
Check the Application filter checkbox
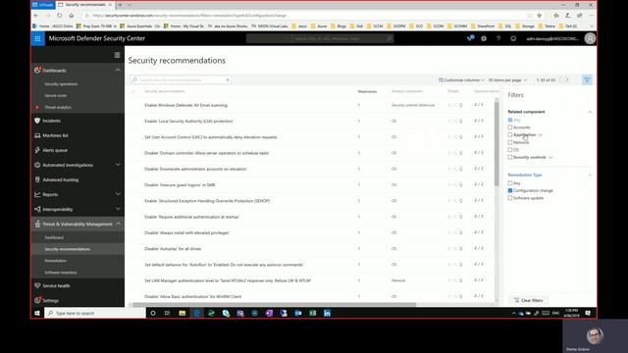coord(510,135)
